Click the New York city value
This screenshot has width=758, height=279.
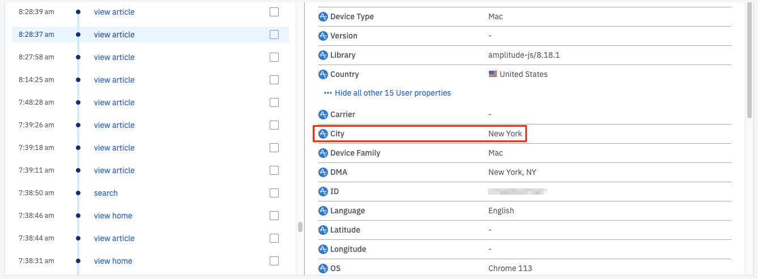click(505, 134)
